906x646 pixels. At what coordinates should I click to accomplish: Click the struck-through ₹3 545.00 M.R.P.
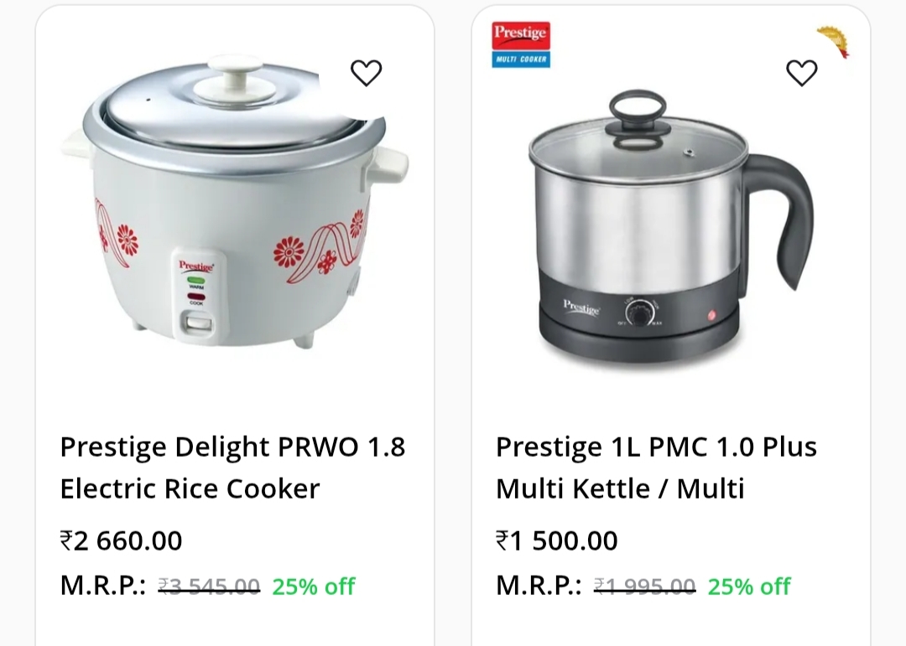pos(209,586)
